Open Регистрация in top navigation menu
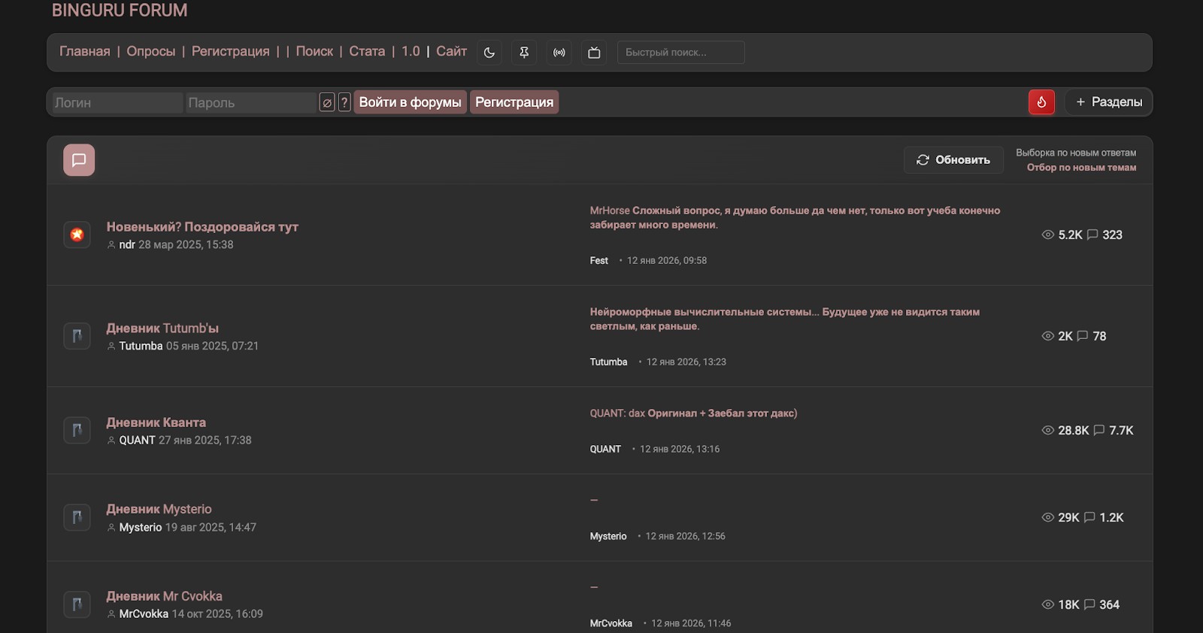The width and height of the screenshot is (1203, 633). point(231,51)
